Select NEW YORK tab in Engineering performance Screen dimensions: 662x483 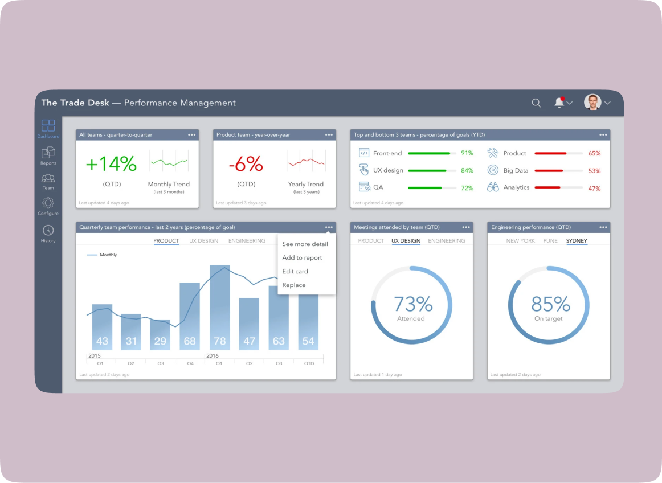520,241
